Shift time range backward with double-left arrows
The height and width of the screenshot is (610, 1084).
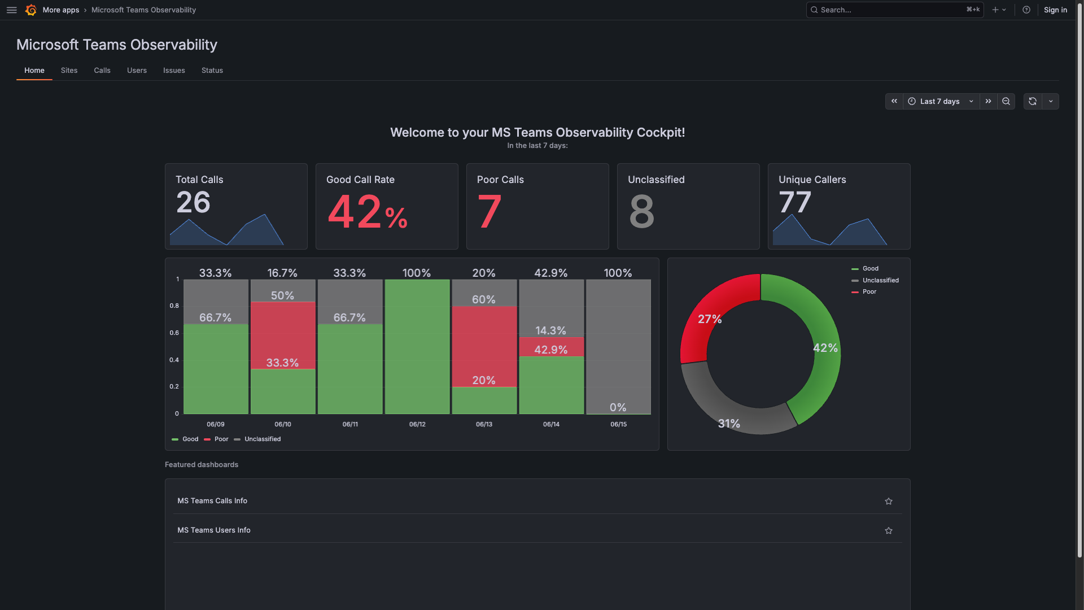pos(894,102)
